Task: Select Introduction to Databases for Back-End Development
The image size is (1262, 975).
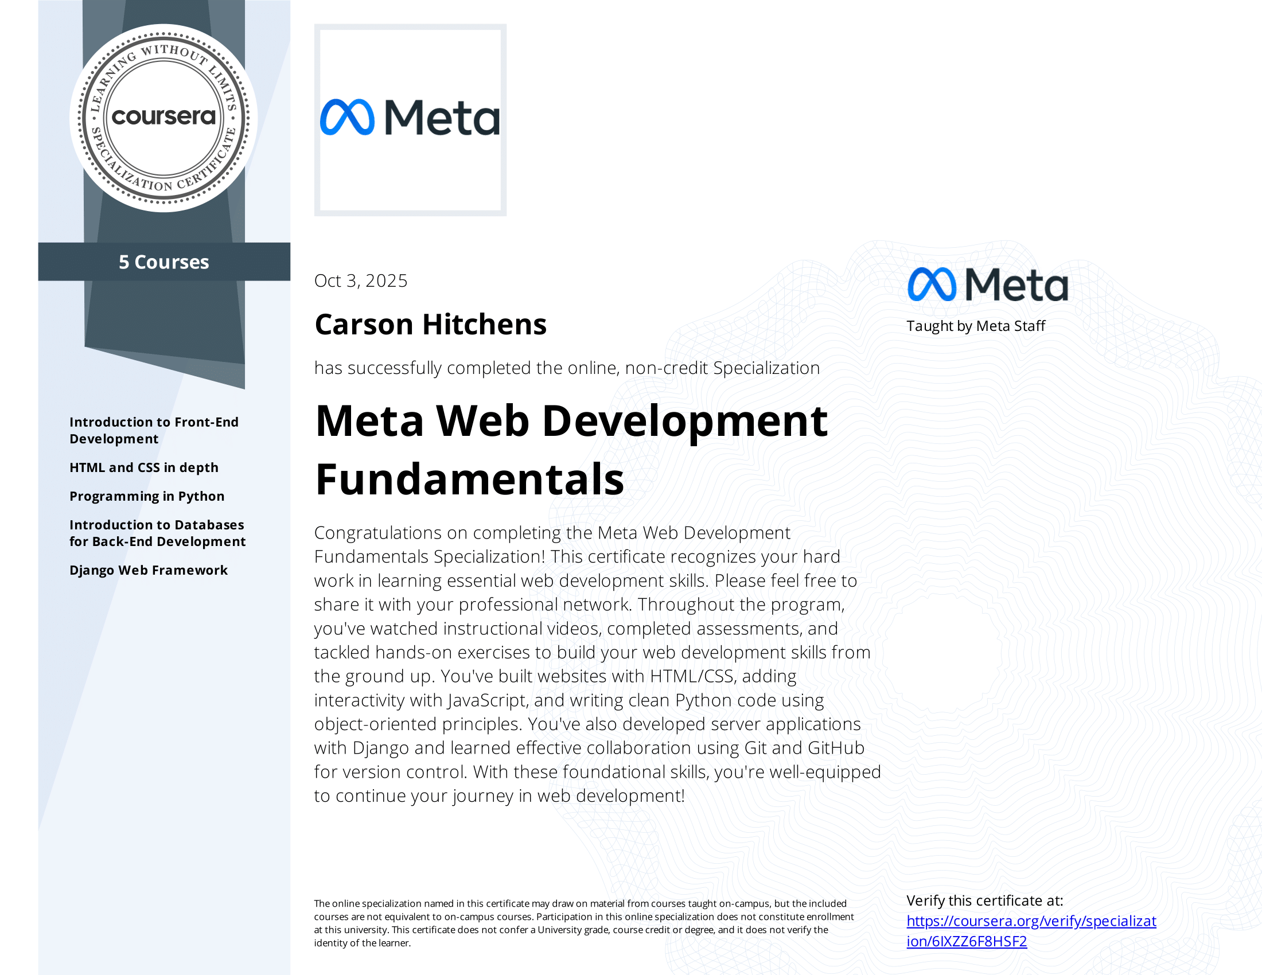Action: 157,533
